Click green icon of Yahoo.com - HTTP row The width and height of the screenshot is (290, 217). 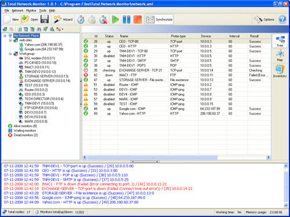coord(86,113)
